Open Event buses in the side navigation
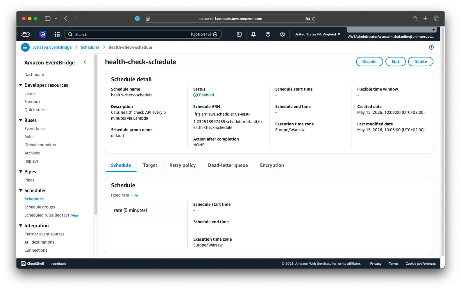The width and height of the screenshot is (461, 290). point(35,129)
